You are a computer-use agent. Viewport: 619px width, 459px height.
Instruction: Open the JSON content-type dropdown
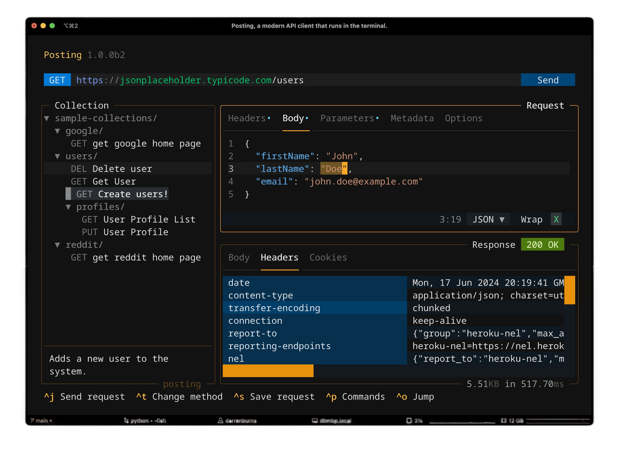tap(488, 219)
